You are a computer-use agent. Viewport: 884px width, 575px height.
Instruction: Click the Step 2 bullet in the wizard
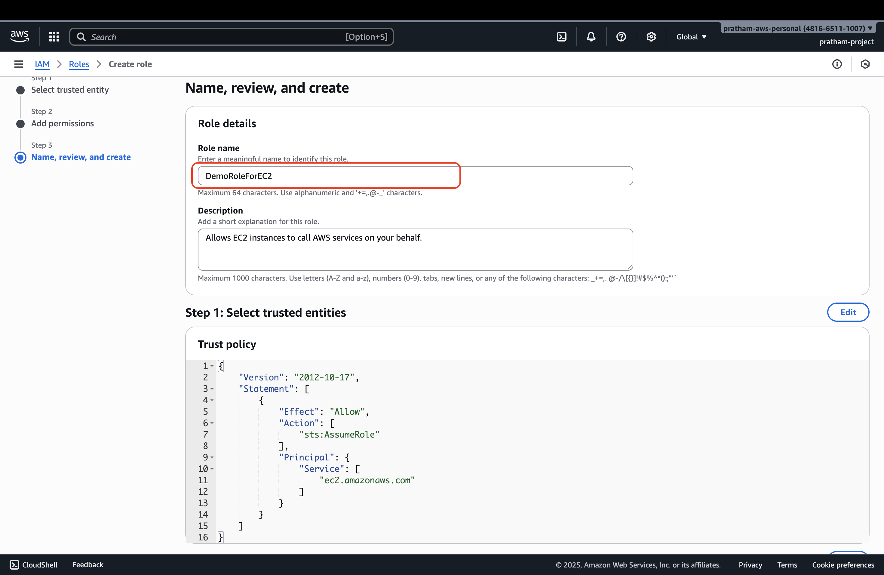(20, 124)
